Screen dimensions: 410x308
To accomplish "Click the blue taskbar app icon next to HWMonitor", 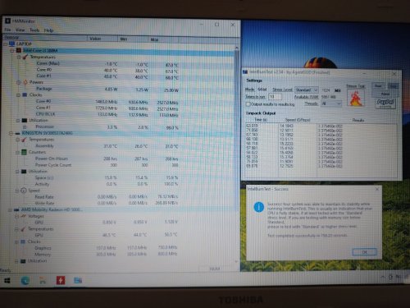I will (x=78, y=280).
